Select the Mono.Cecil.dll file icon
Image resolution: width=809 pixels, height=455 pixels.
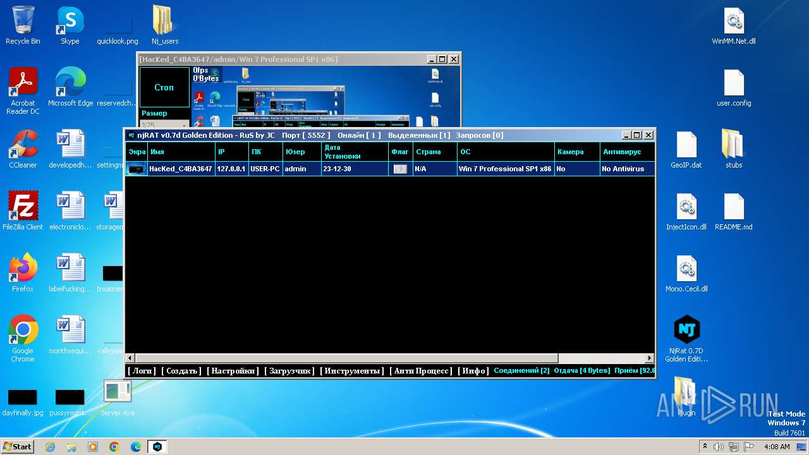tap(686, 273)
